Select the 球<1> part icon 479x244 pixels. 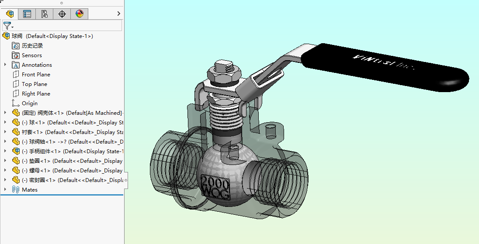point(16,123)
